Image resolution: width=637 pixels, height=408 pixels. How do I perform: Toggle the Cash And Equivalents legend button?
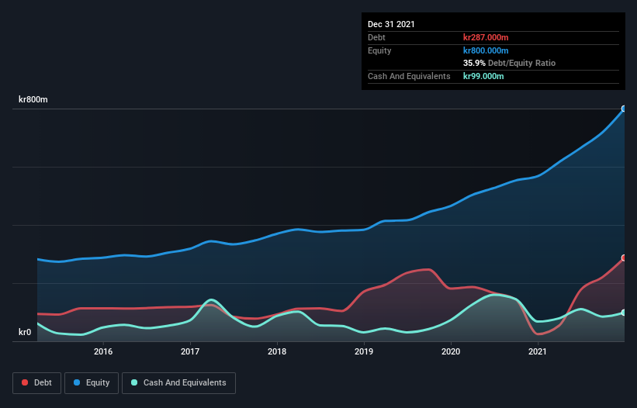click(x=178, y=383)
